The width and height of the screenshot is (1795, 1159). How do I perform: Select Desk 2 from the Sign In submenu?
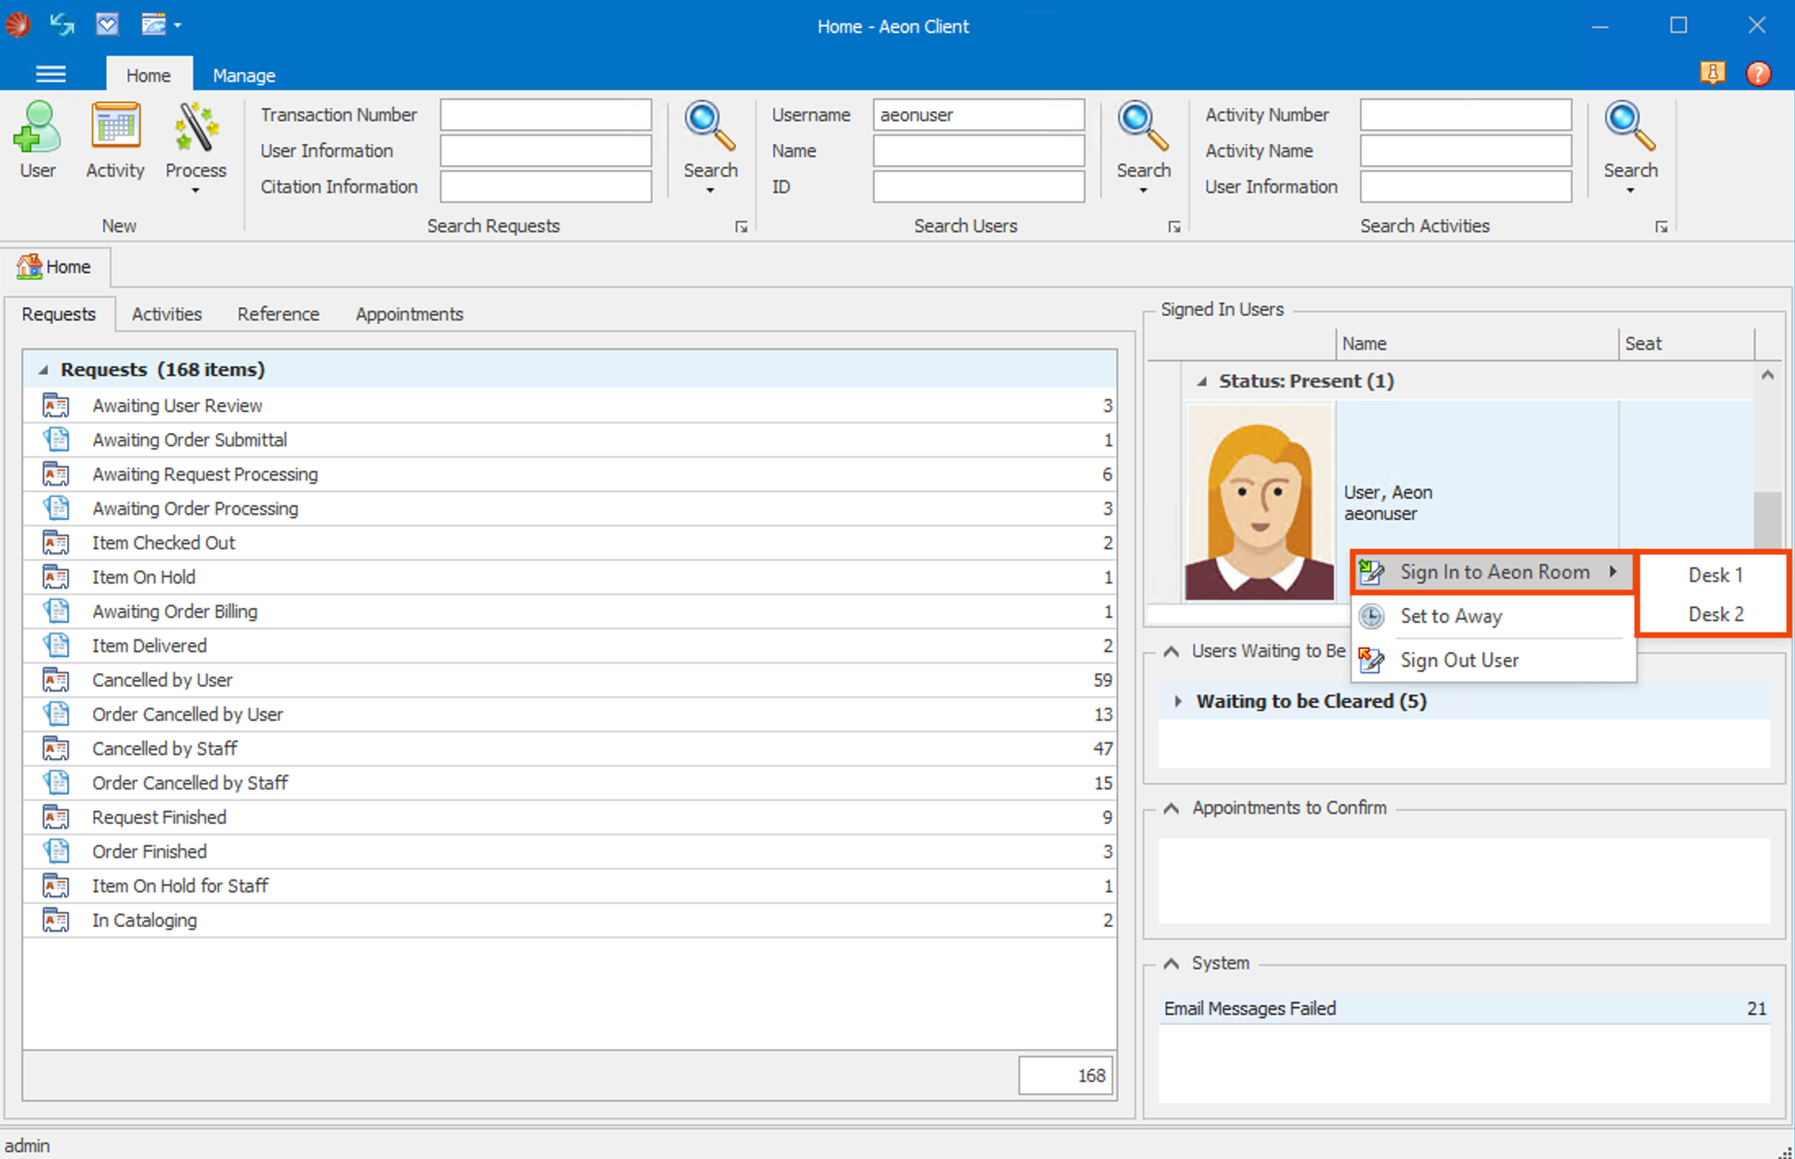pos(1714,614)
